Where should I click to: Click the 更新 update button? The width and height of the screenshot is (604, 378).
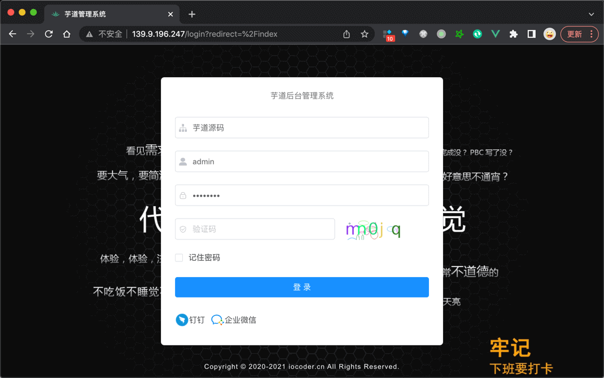coord(575,34)
